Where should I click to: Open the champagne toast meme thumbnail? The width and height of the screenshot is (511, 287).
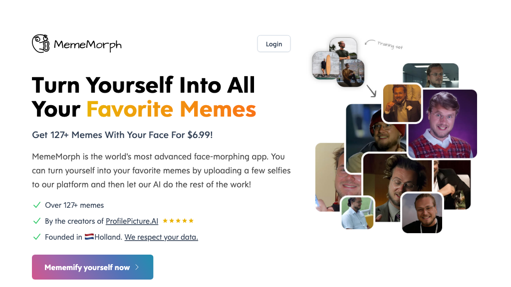pyautogui.click(x=402, y=103)
